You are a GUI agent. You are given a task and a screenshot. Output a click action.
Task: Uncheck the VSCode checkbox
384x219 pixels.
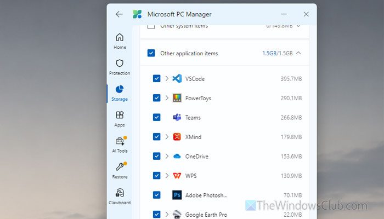(157, 79)
